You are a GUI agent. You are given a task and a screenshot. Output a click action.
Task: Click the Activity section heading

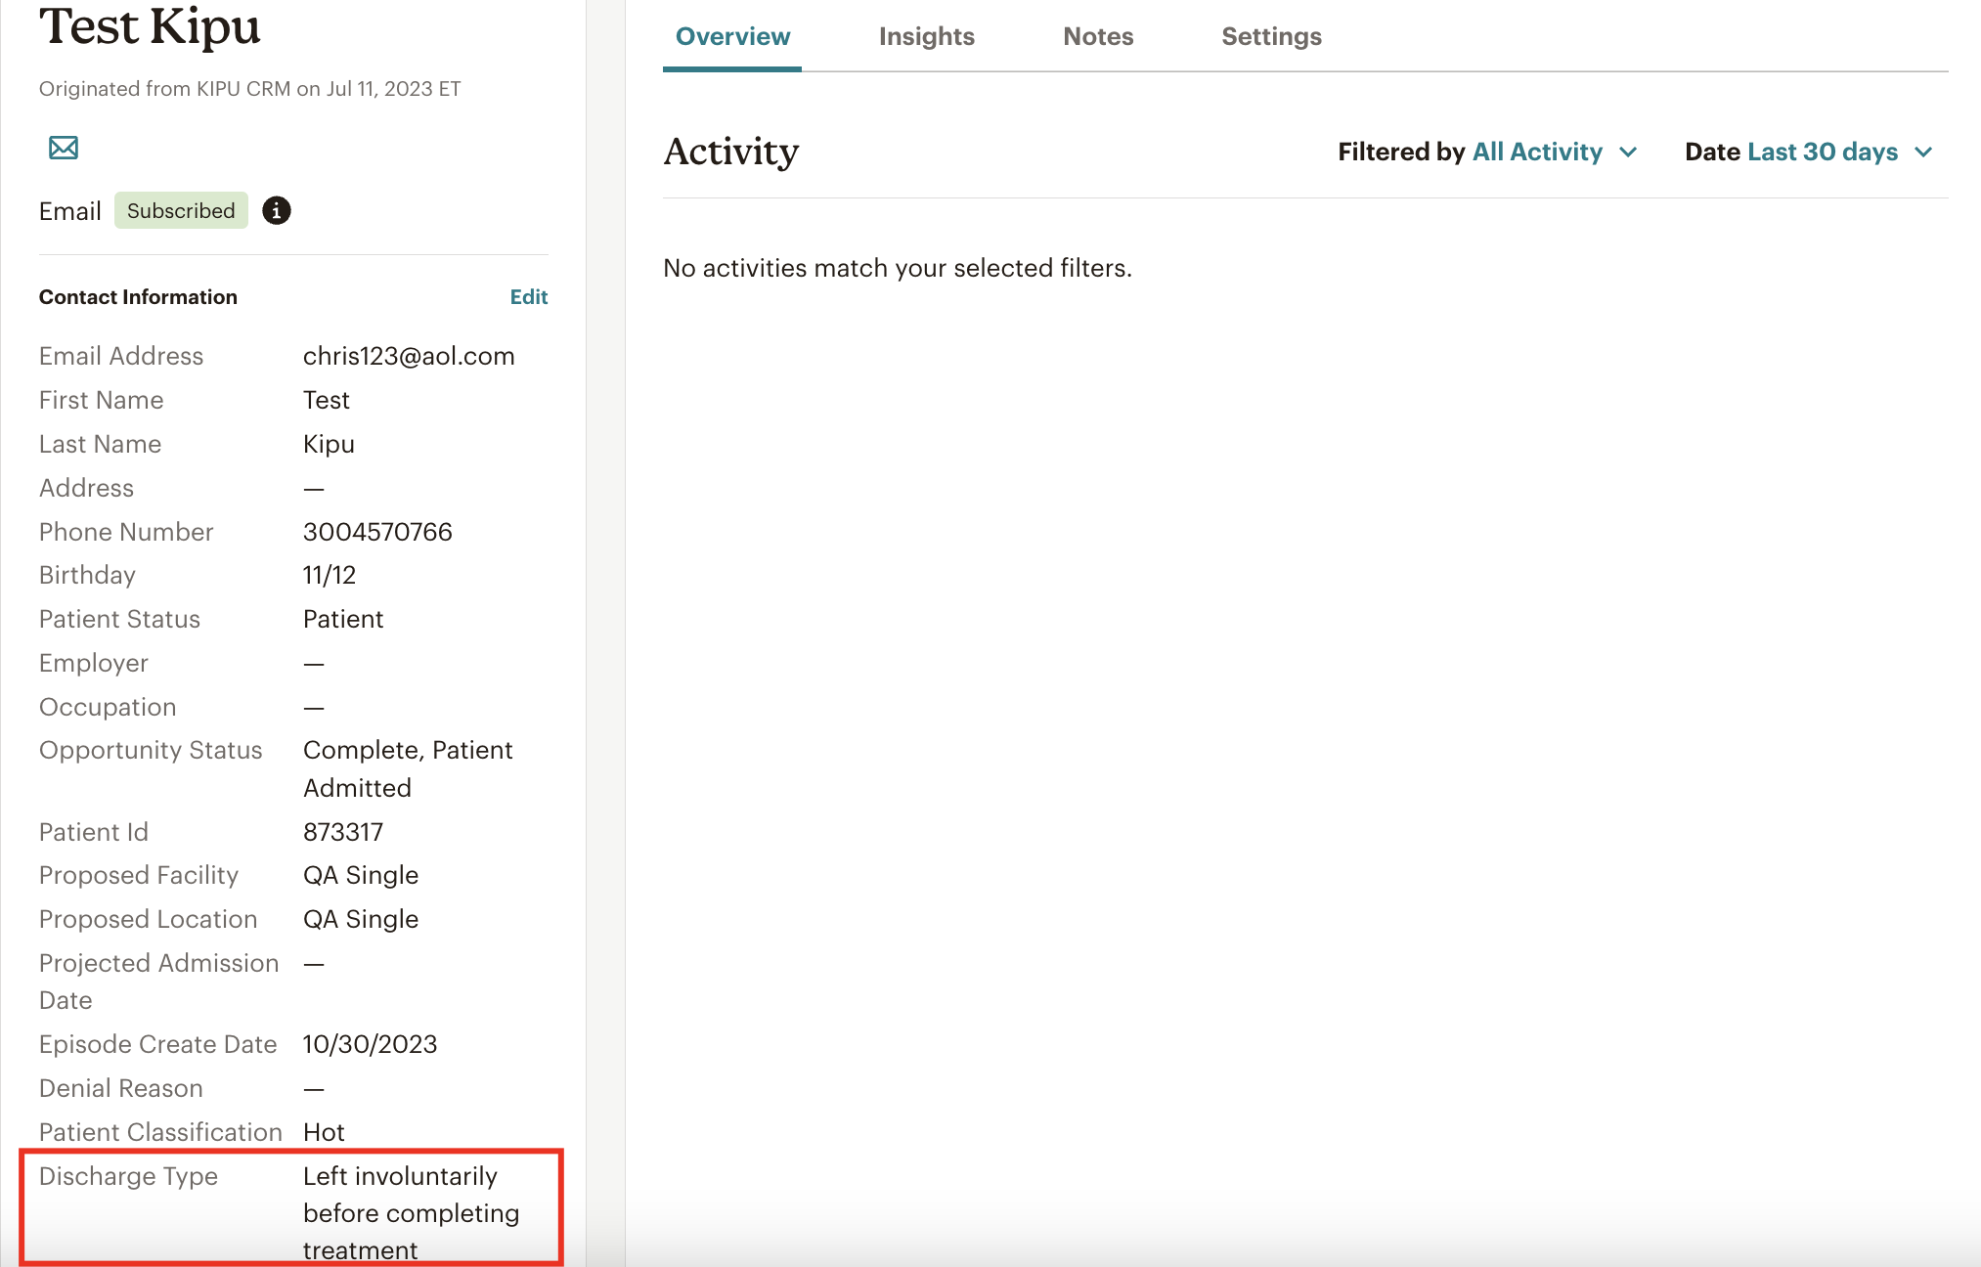pyautogui.click(x=730, y=152)
